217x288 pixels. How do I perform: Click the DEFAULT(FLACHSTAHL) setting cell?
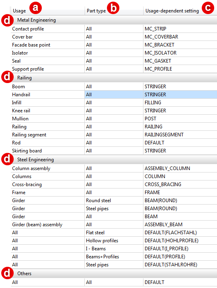(180, 233)
